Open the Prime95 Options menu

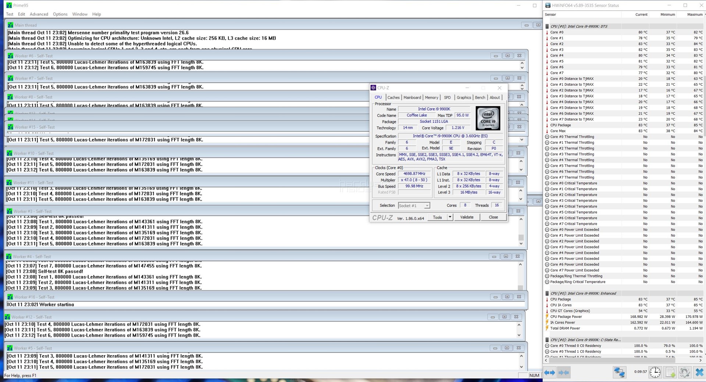tap(60, 14)
